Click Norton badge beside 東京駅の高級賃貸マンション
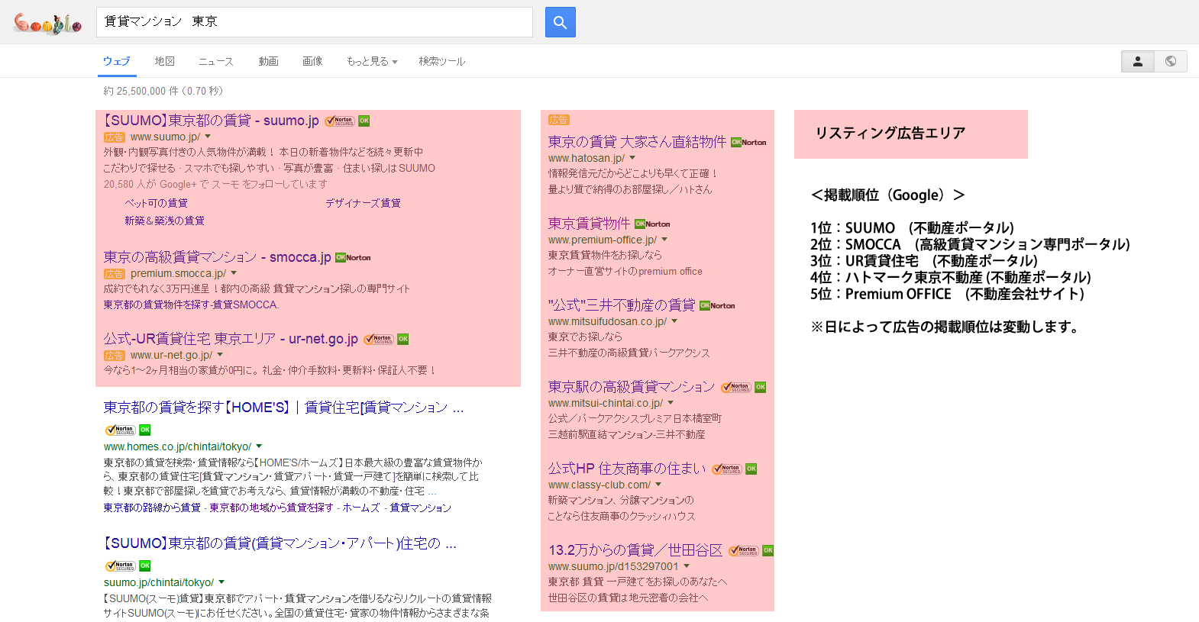 coord(736,387)
